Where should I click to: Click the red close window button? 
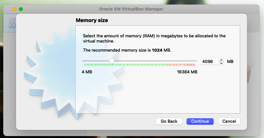[8, 9]
